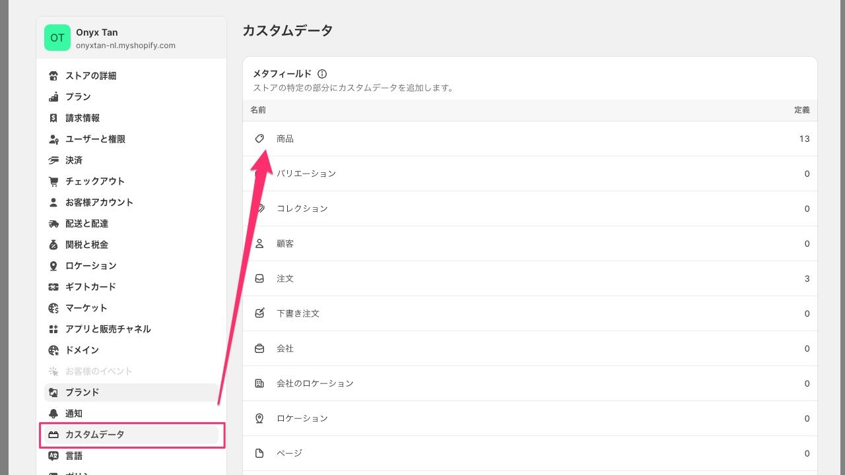Click the edit icon in 下書き注文 row

click(x=259, y=313)
